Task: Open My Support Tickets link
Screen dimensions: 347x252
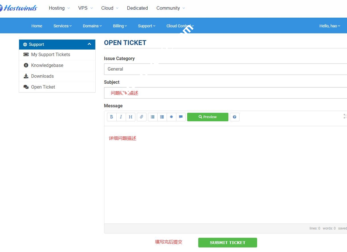Action: click(51, 54)
